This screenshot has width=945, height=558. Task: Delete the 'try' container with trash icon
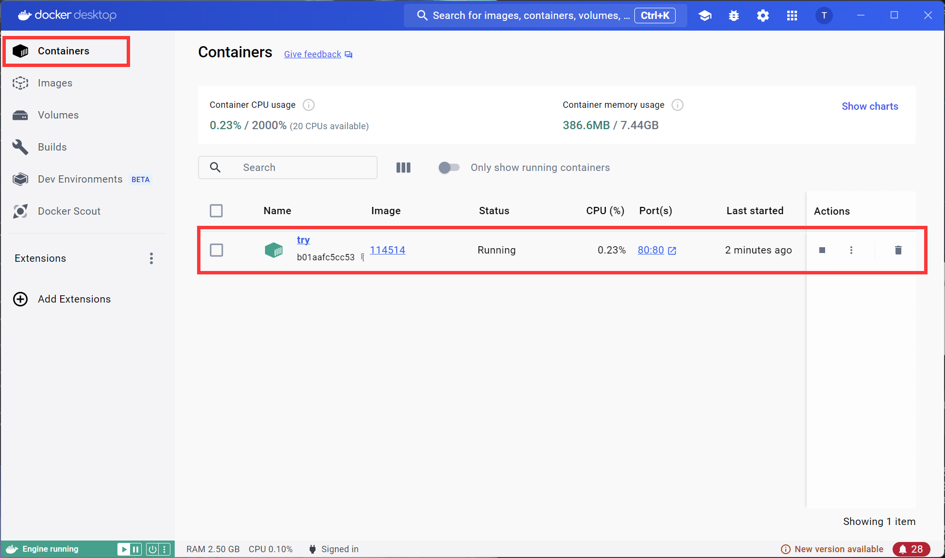[898, 250]
